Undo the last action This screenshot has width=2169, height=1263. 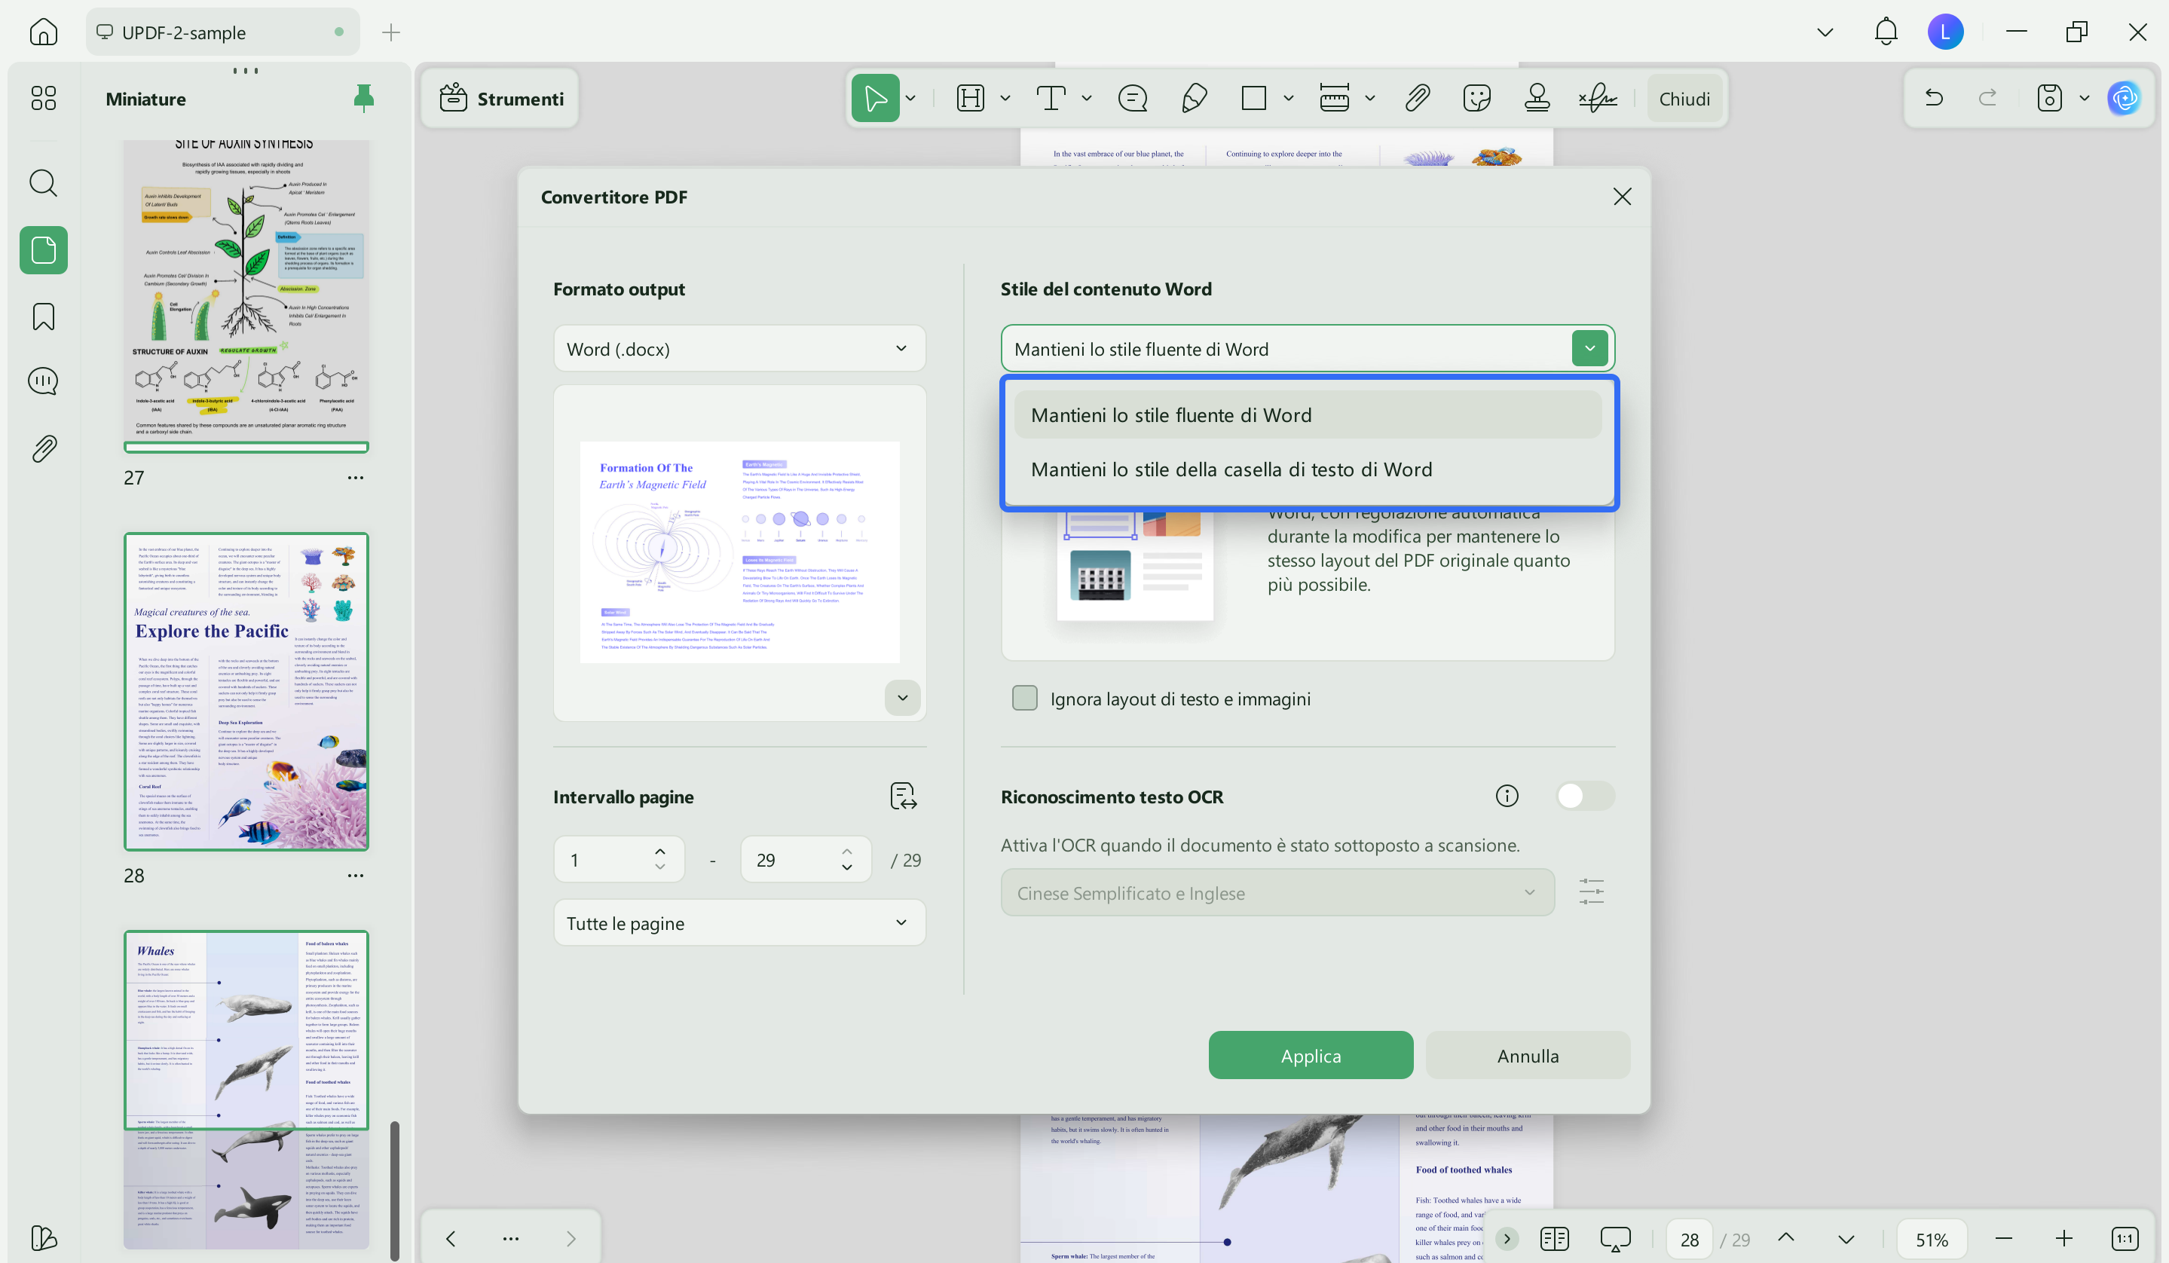click(1934, 98)
